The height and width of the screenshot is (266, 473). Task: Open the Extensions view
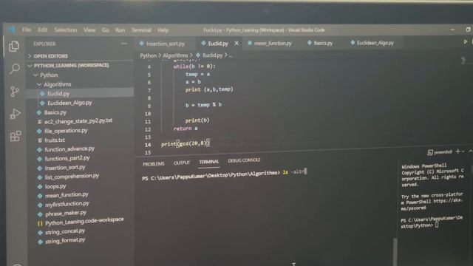(16, 136)
